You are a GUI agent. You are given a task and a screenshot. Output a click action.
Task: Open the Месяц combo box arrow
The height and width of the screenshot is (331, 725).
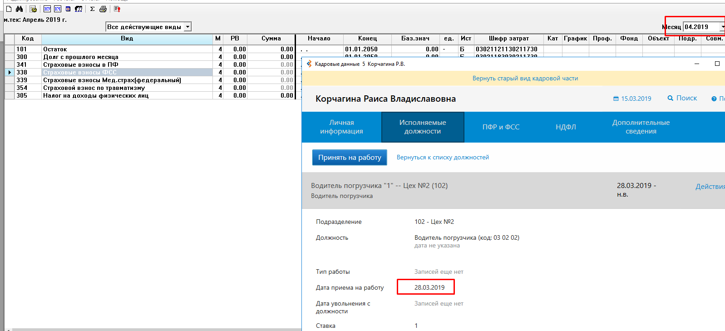722,27
